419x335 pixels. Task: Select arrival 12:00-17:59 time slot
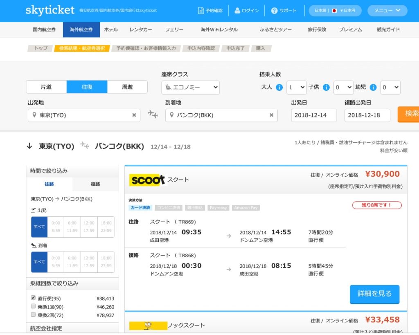point(89,262)
